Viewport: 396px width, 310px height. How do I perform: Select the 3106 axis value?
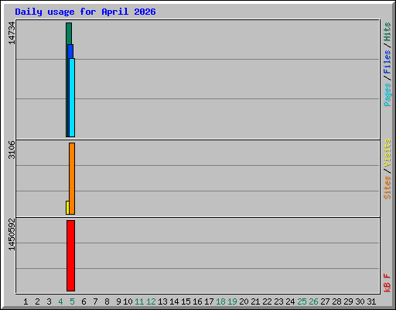point(12,150)
